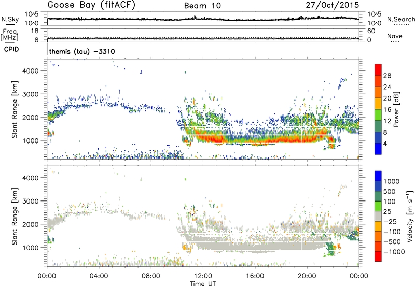
Task: Click the '3000' tick in the velocity panel
Action: tap(31, 201)
